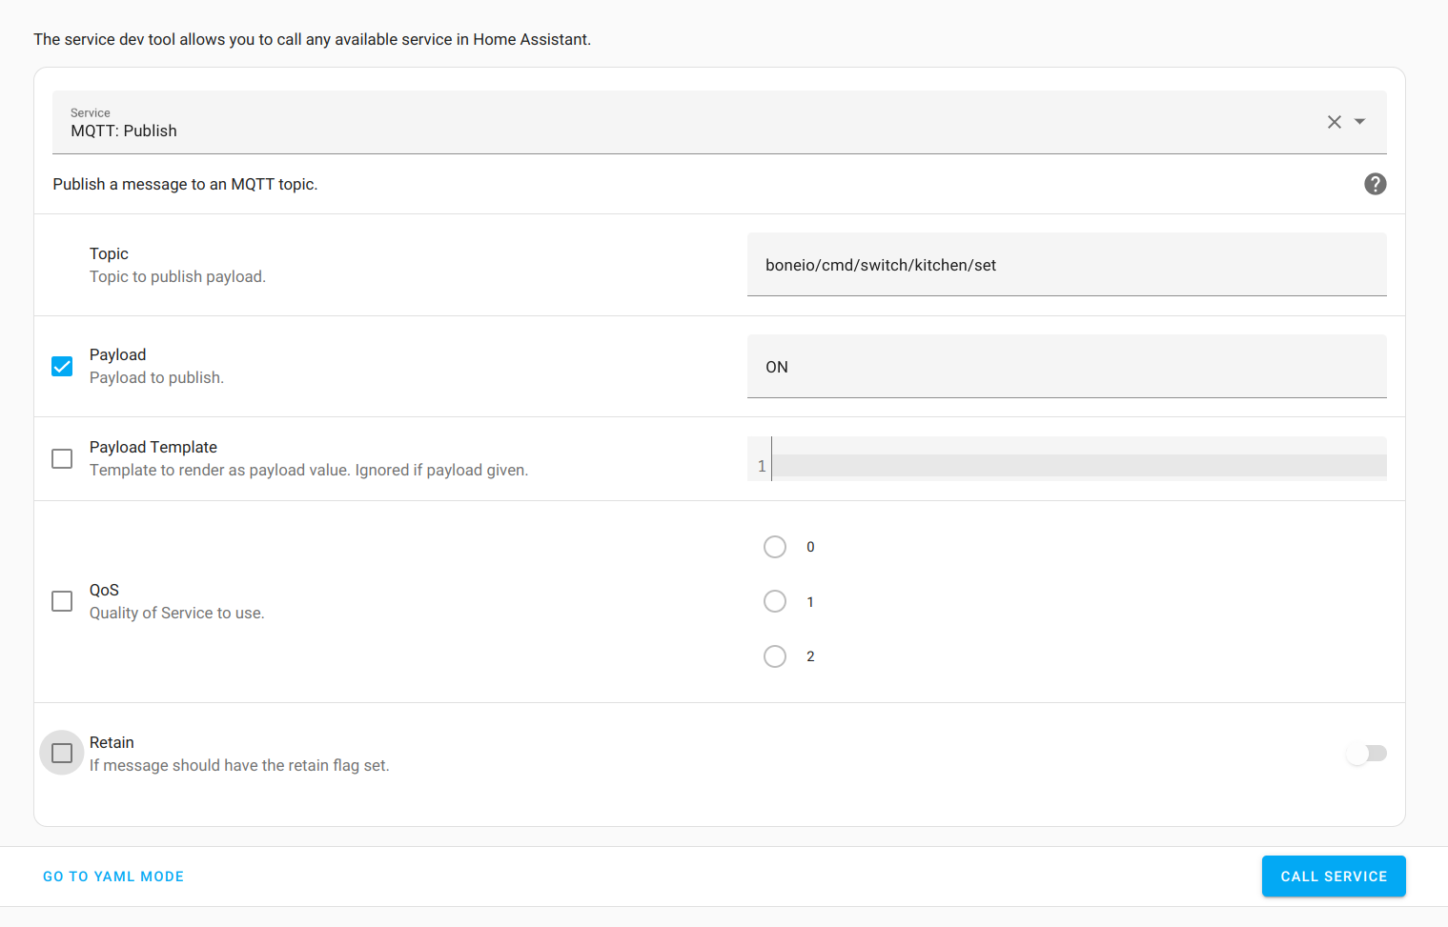Uncheck the Payload checkbox
This screenshot has height=927, width=1448.
click(x=61, y=366)
